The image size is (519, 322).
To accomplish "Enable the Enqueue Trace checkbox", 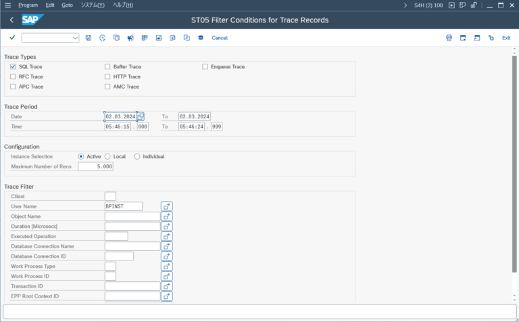I will pyautogui.click(x=205, y=67).
